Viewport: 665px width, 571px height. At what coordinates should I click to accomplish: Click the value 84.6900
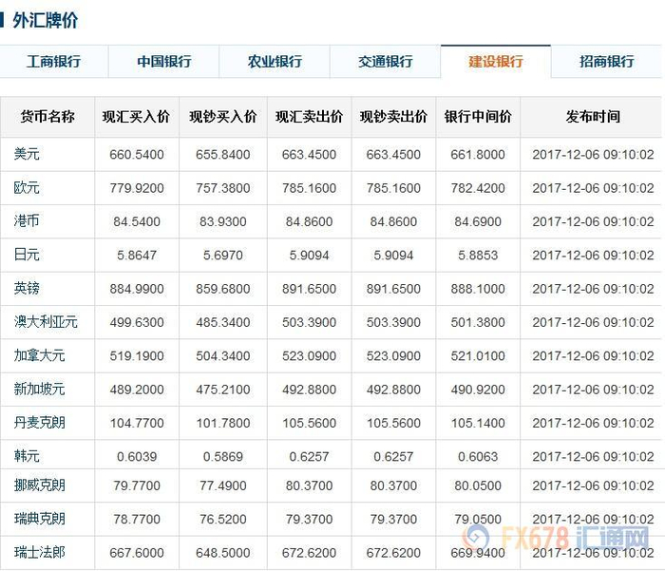click(478, 221)
